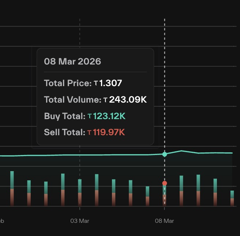Click the volume bar for 10 Mar
This screenshot has height=236, width=240.
[198, 190]
